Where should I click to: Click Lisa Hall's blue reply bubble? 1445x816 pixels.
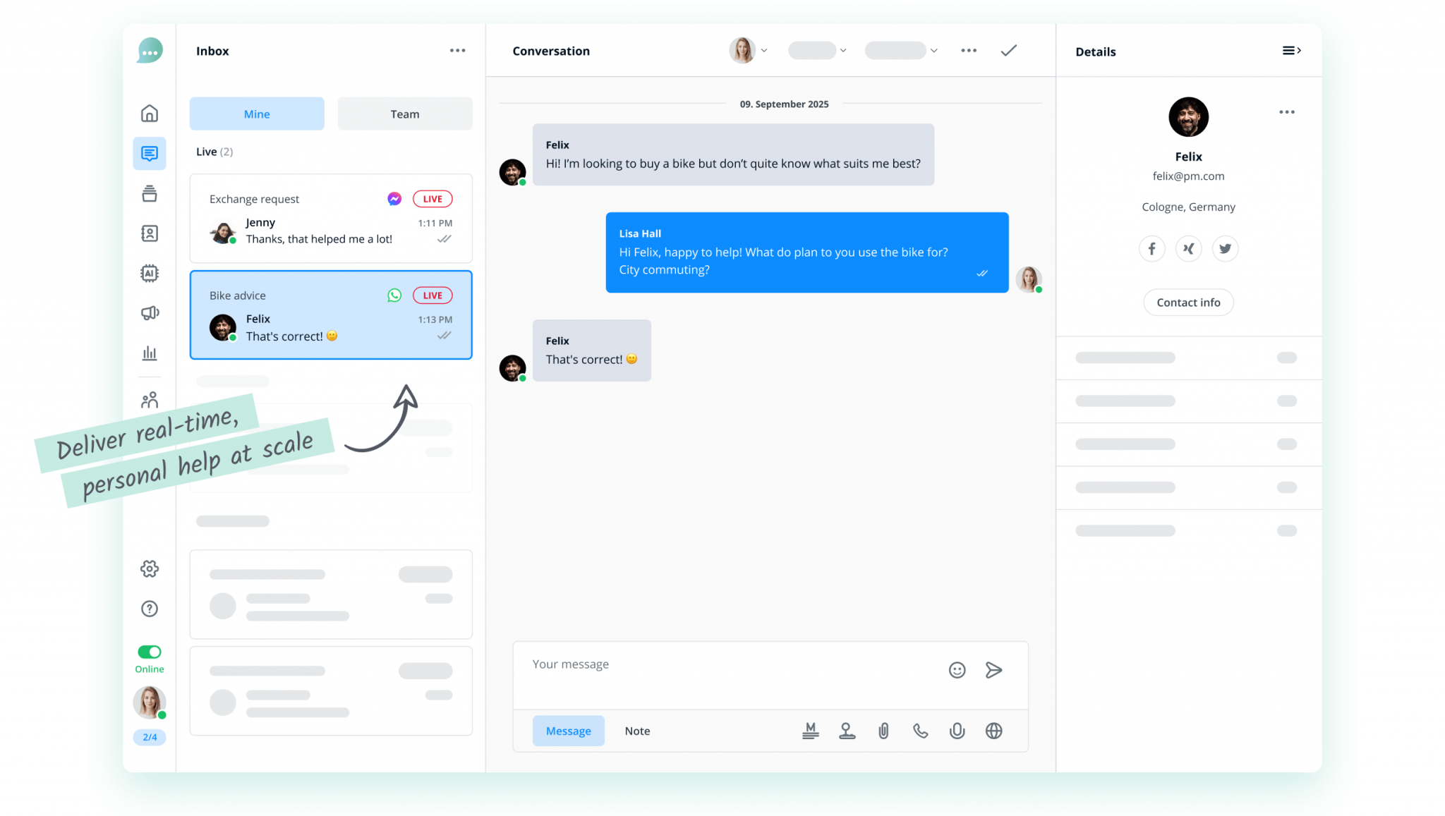click(807, 252)
